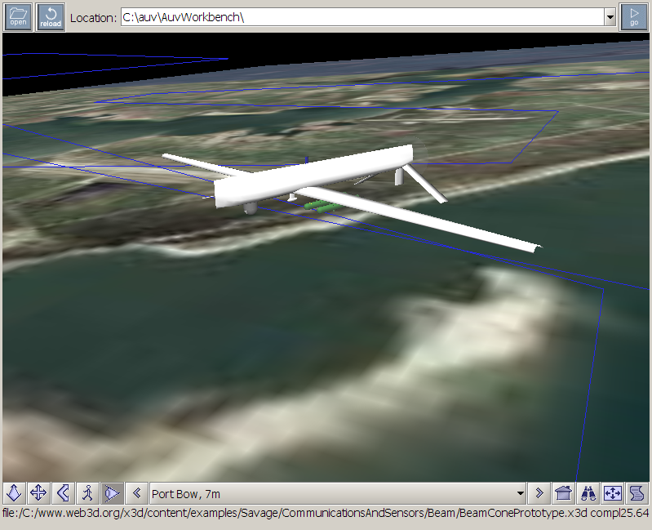652x530 pixels.
Task: Select the walk navigation mode
Action: click(x=87, y=493)
